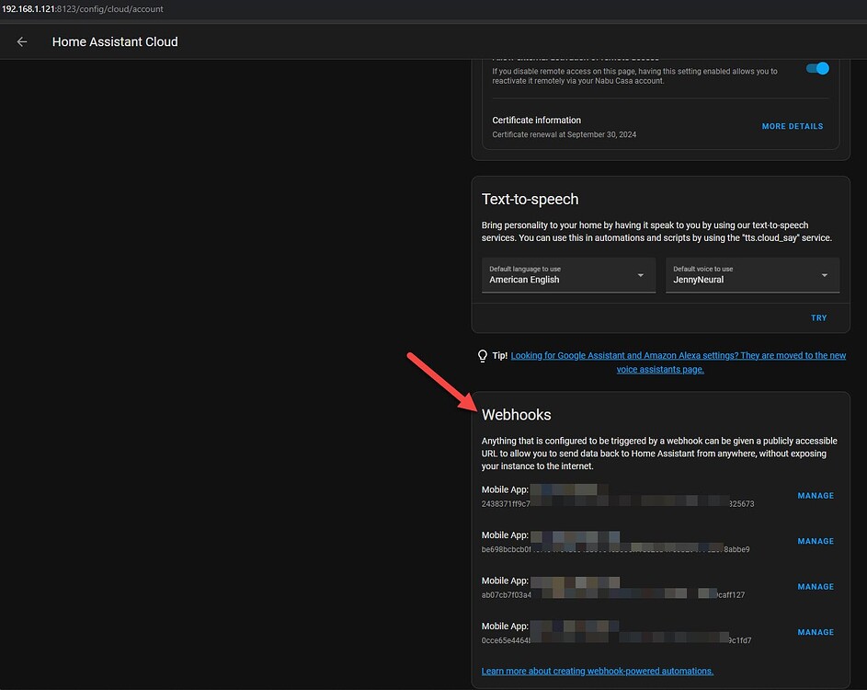Click the tip lightbulb icon
This screenshot has height=690, width=867.
click(x=483, y=355)
